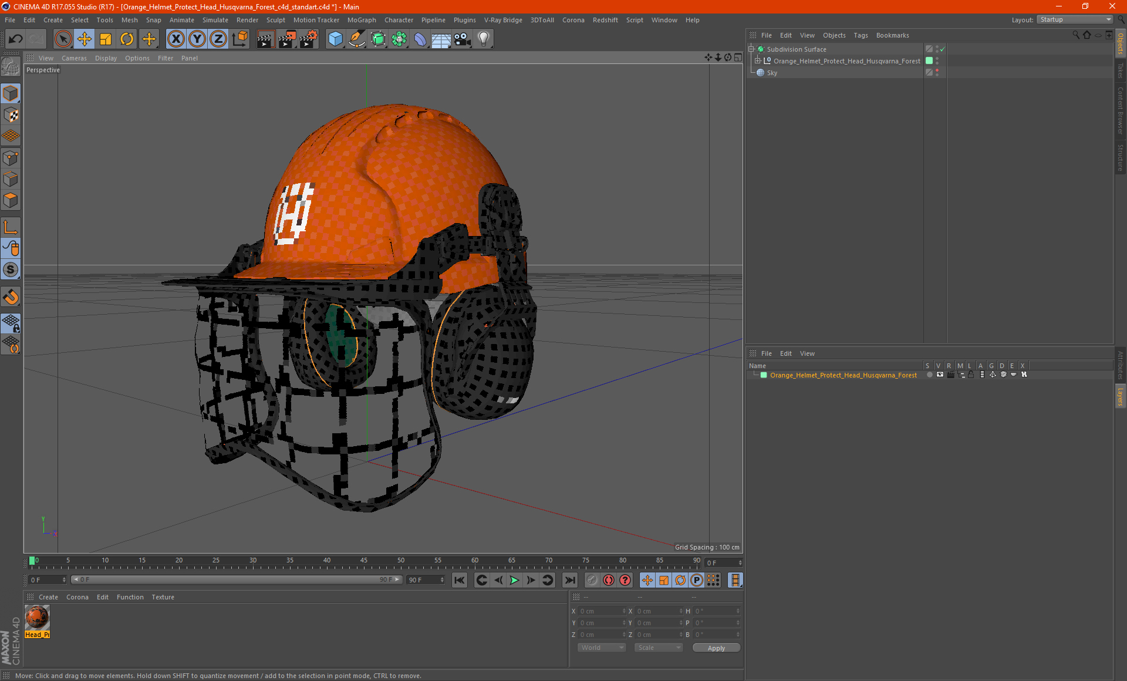Collapse the Subdivision Surface tree item
Image resolution: width=1127 pixels, height=681 pixels.
(x=751, y=49)
